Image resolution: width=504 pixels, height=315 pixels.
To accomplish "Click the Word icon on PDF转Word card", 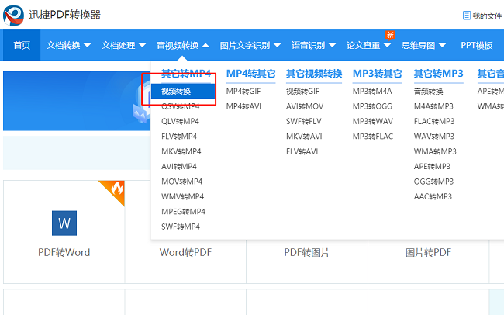I will click(64, 223).
